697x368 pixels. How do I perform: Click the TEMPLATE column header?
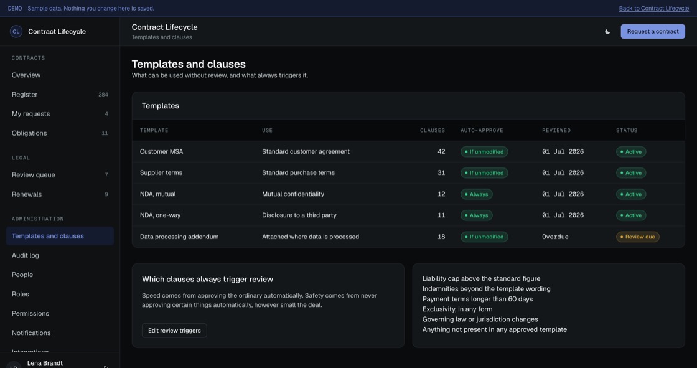tap(154, 130)
